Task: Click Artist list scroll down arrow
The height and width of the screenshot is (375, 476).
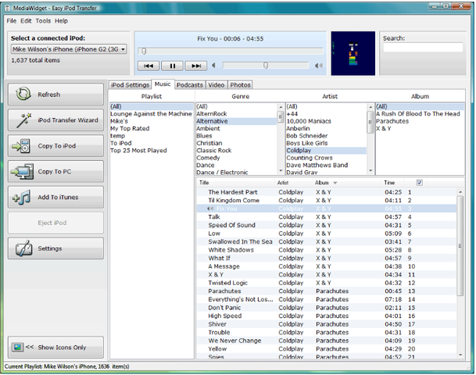Action: point(370,171)
